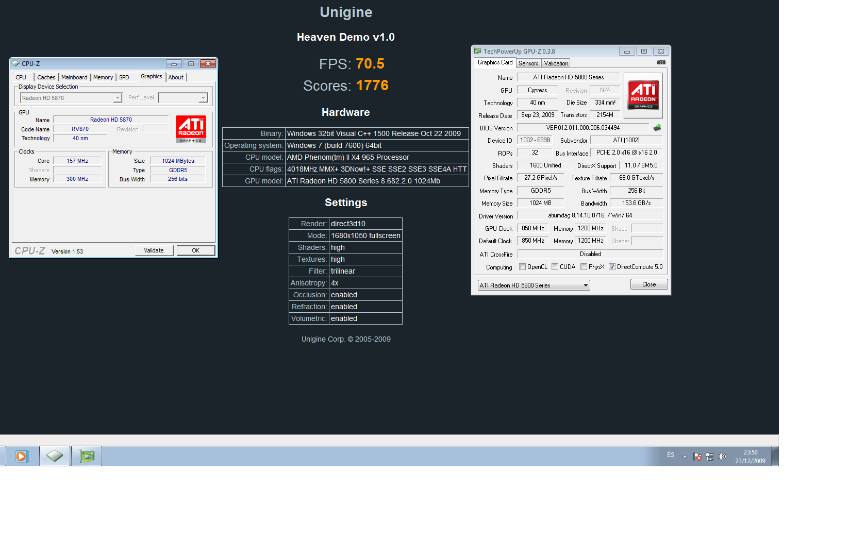Show hidden tray icons arrow
Image resolution: width=866 pixels, height=541 pixels.
pos(685,457)
